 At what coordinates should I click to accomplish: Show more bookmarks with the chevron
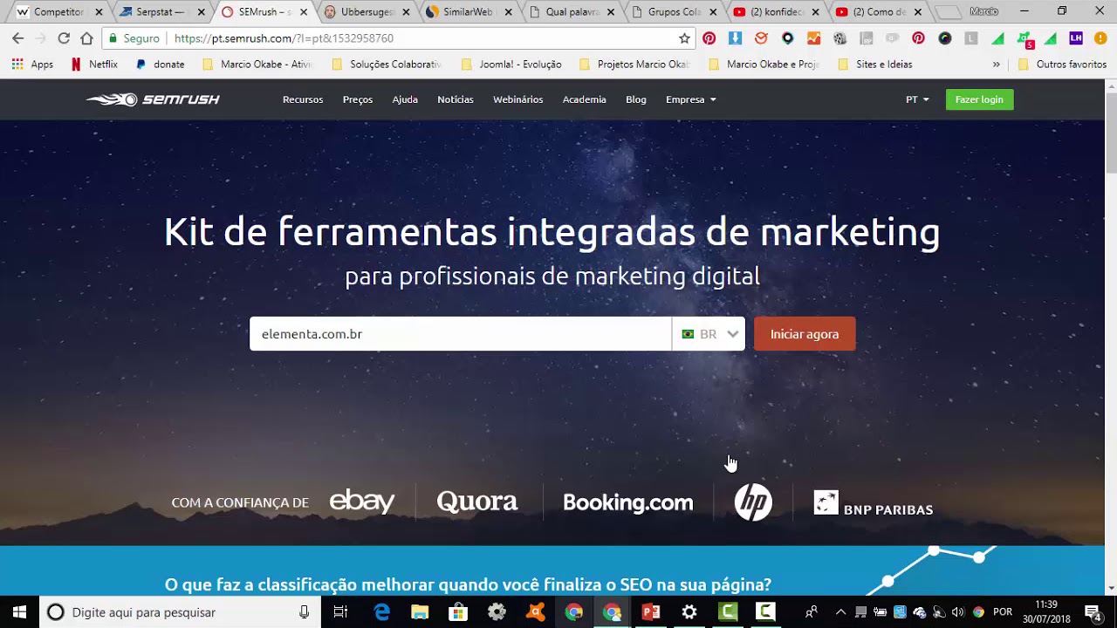[x=997, y=65]
